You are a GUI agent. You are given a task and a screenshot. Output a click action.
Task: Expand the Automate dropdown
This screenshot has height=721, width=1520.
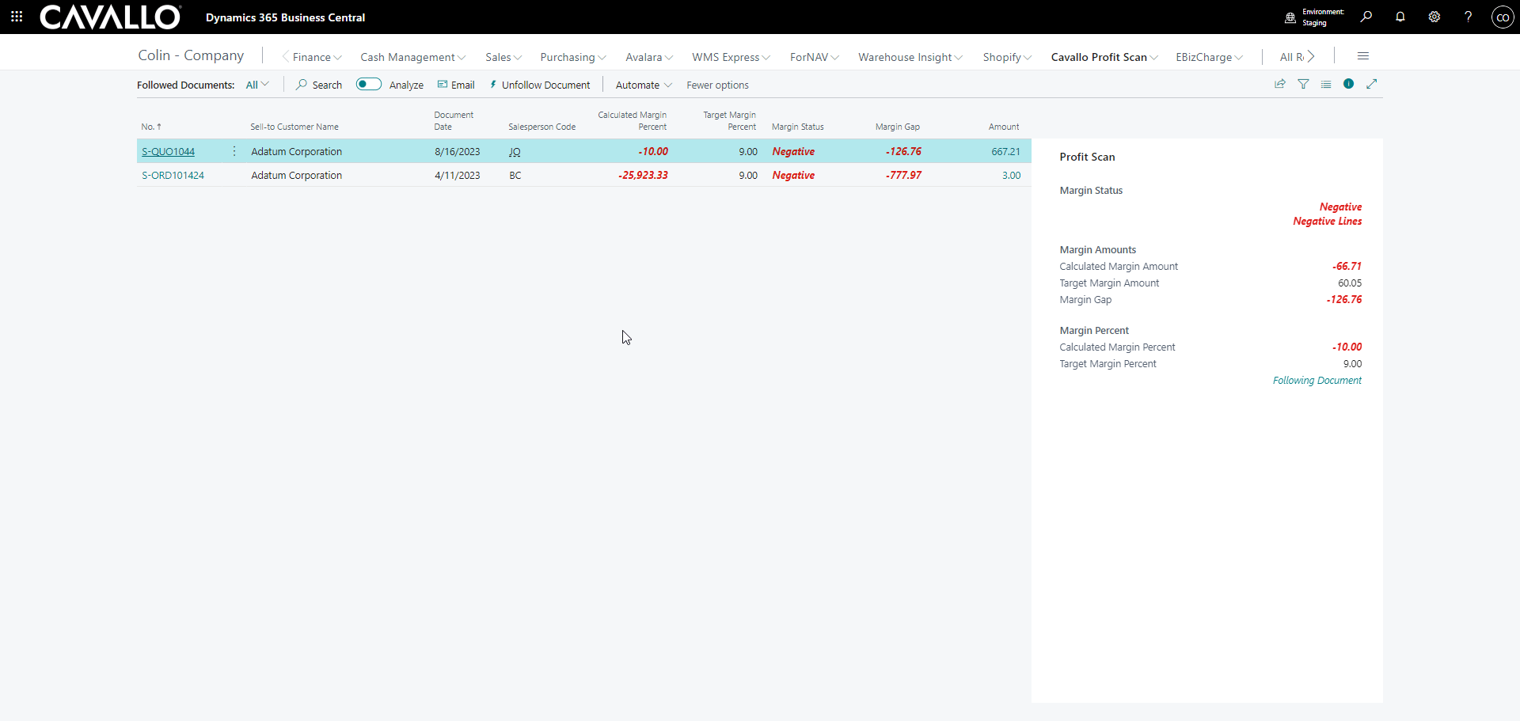click(644, 85)
